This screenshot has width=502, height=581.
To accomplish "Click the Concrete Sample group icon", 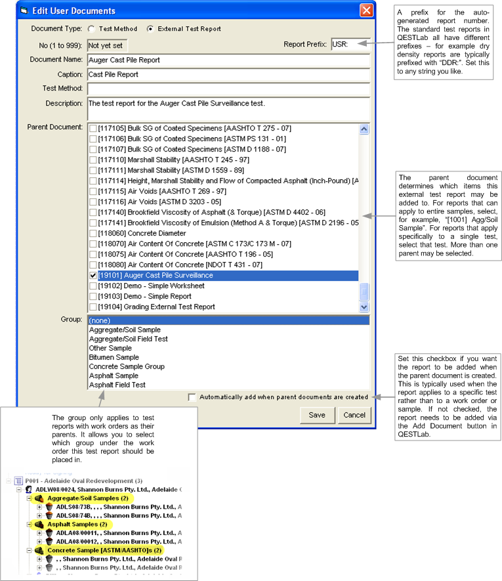I will (39, 550).
